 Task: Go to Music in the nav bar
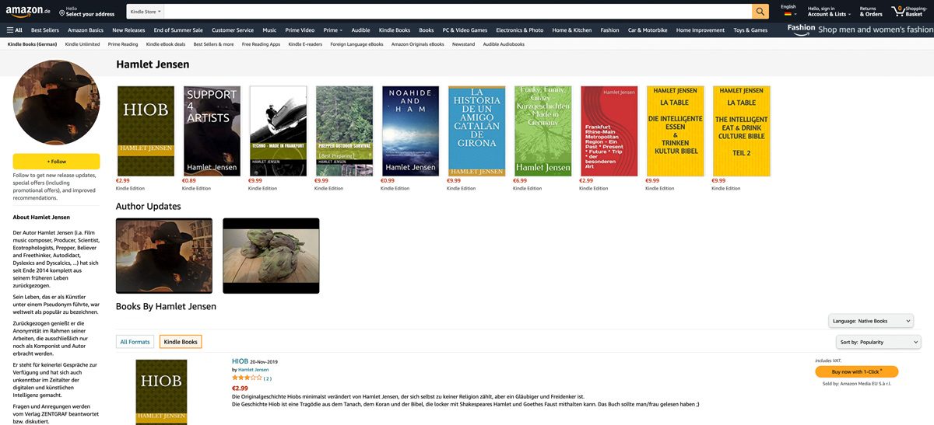269,30
